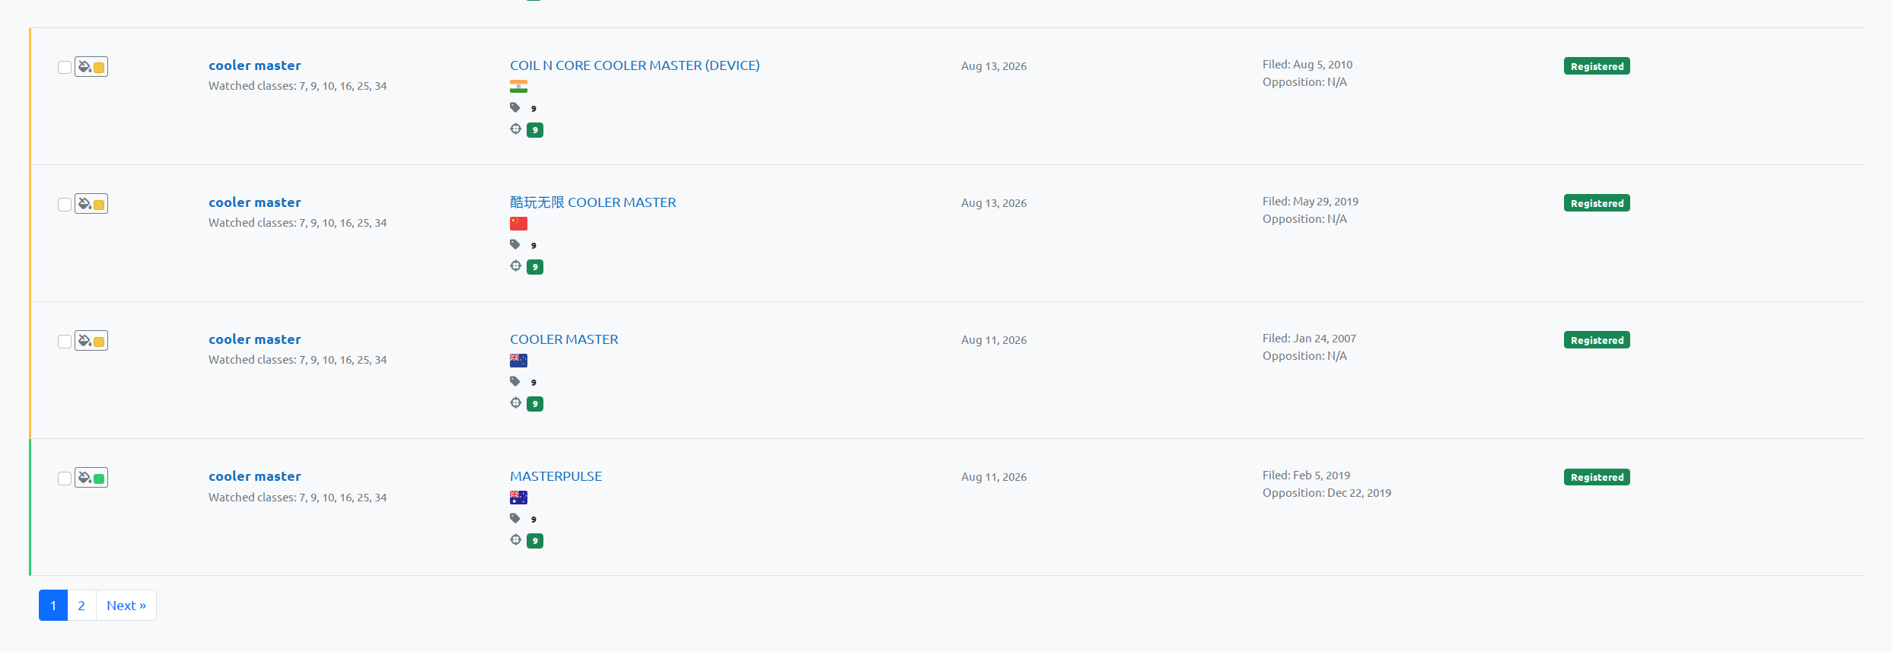This screenshot has height=652, width=1892.
Task: Click crosshair target icon in MASTERPULSE row
Action: [x=515, y=539]
